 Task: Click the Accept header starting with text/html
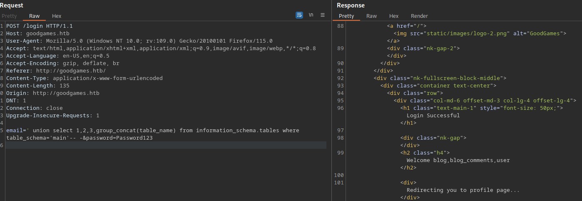pyautogui.click(x=161, y=48)
